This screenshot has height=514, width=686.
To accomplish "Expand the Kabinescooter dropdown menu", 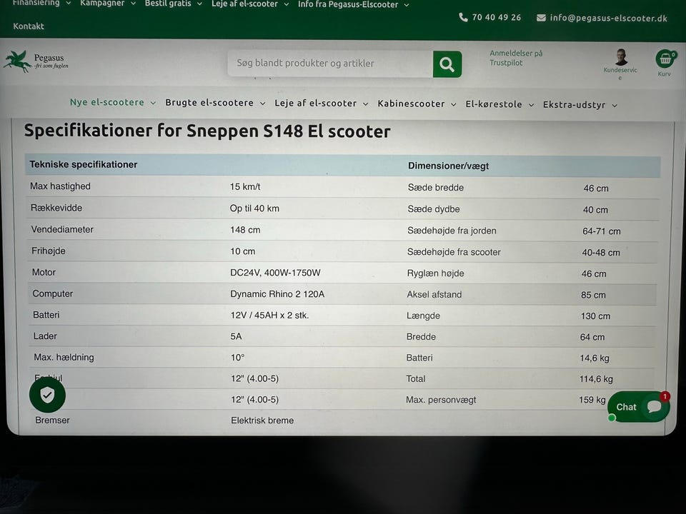I will pos(417,104).
